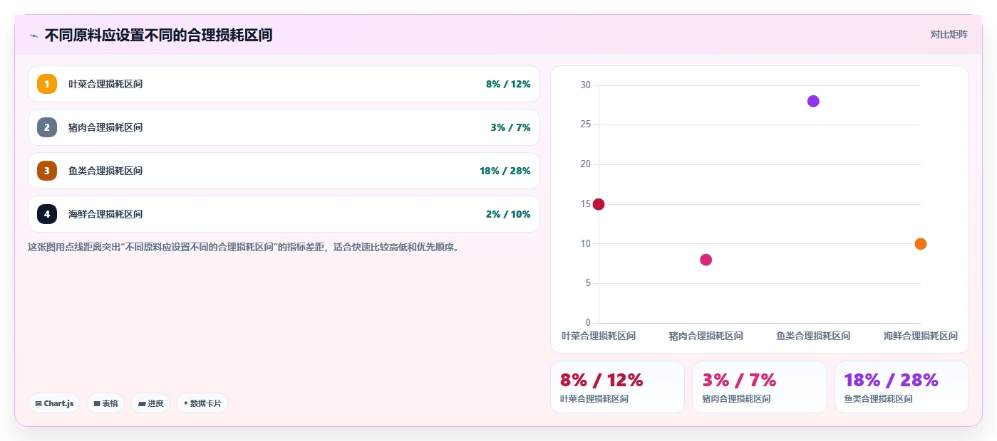The width and height of the screenshot is (997, 441).
Task: Click the 鱼类合理损耗区间 x-axis label
Action: click(x=813, y=336)
